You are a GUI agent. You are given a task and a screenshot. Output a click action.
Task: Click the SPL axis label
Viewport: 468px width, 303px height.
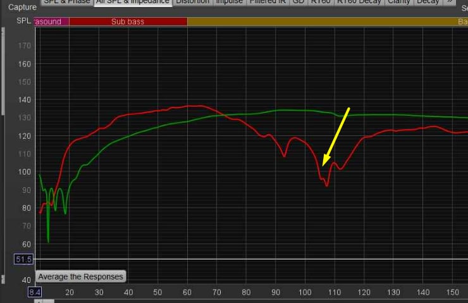pos(23,21)
